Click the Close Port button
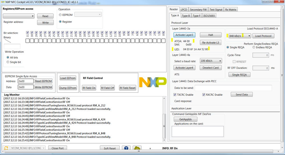Image resolution: width=285 pixels, height=155 pixels. (x=57, y=148)
